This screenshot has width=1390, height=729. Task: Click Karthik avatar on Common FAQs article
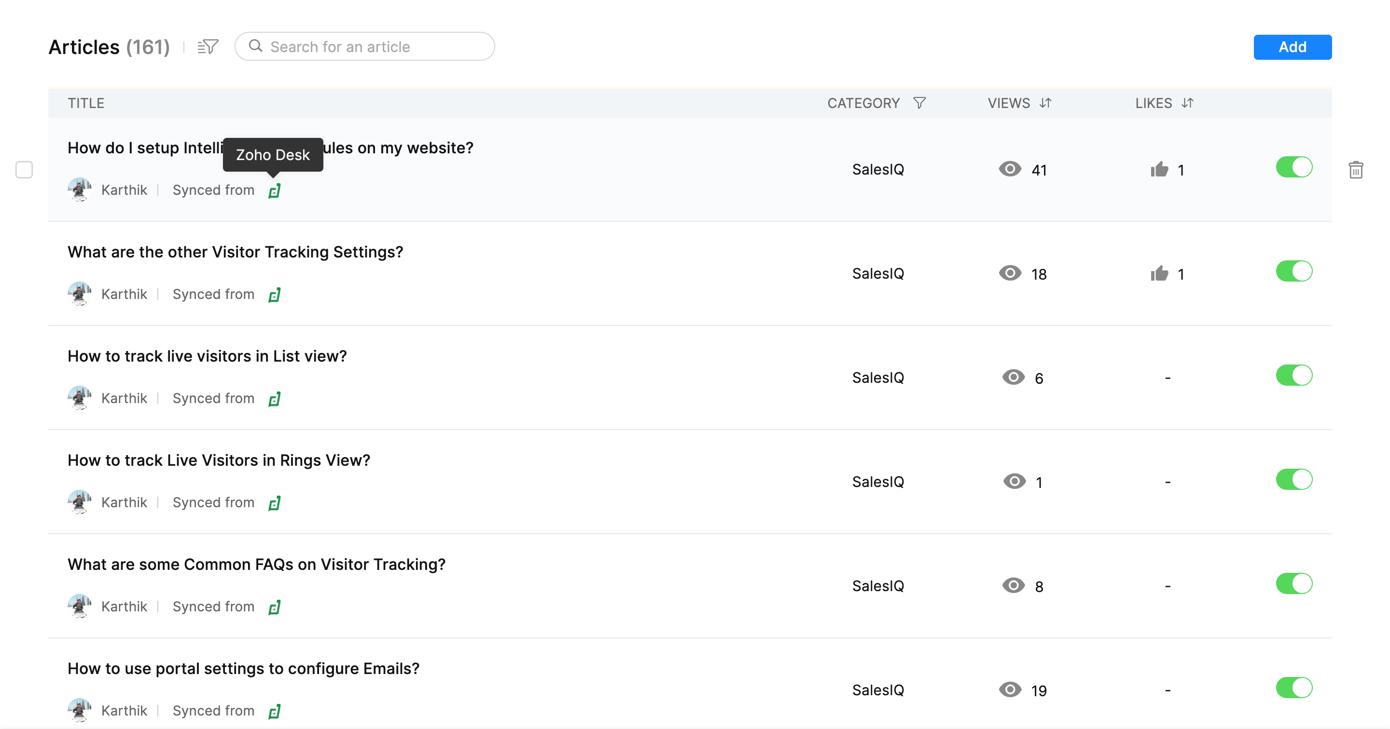point(80,606)
